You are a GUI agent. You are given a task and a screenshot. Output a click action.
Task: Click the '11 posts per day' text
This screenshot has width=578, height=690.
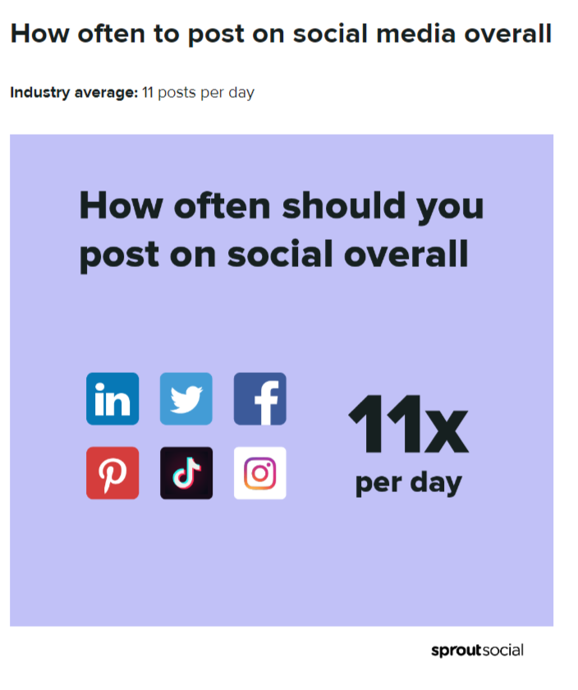point(198,93)
